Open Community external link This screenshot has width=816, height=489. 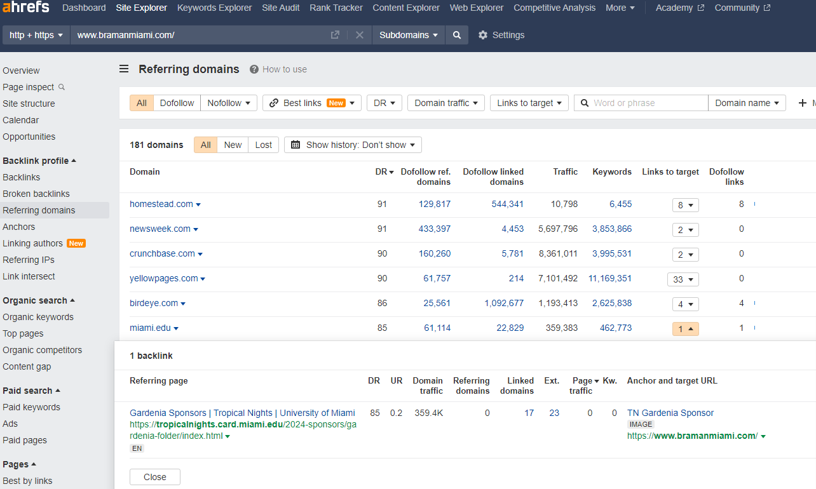pos(742,8)
